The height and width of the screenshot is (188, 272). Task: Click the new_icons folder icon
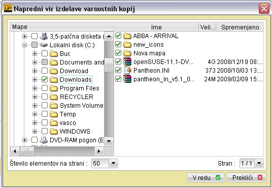[127, 45]
